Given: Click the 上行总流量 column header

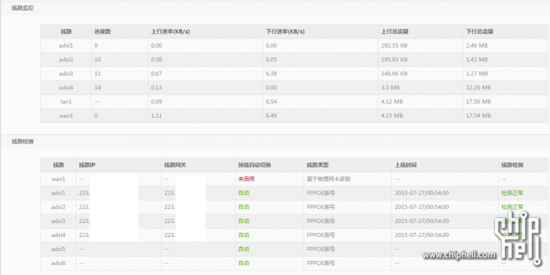Looking at the screenshot, I should pos(395,32).
